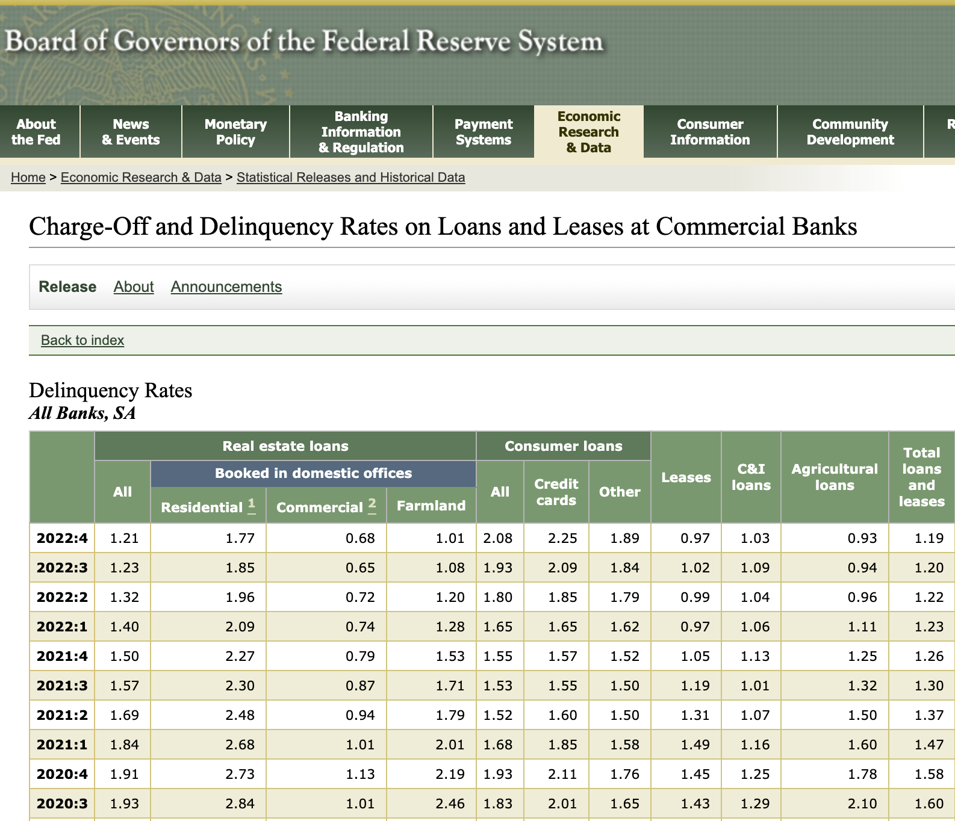
Task: Click the Consumer loans header
Action: pos(564,446)
